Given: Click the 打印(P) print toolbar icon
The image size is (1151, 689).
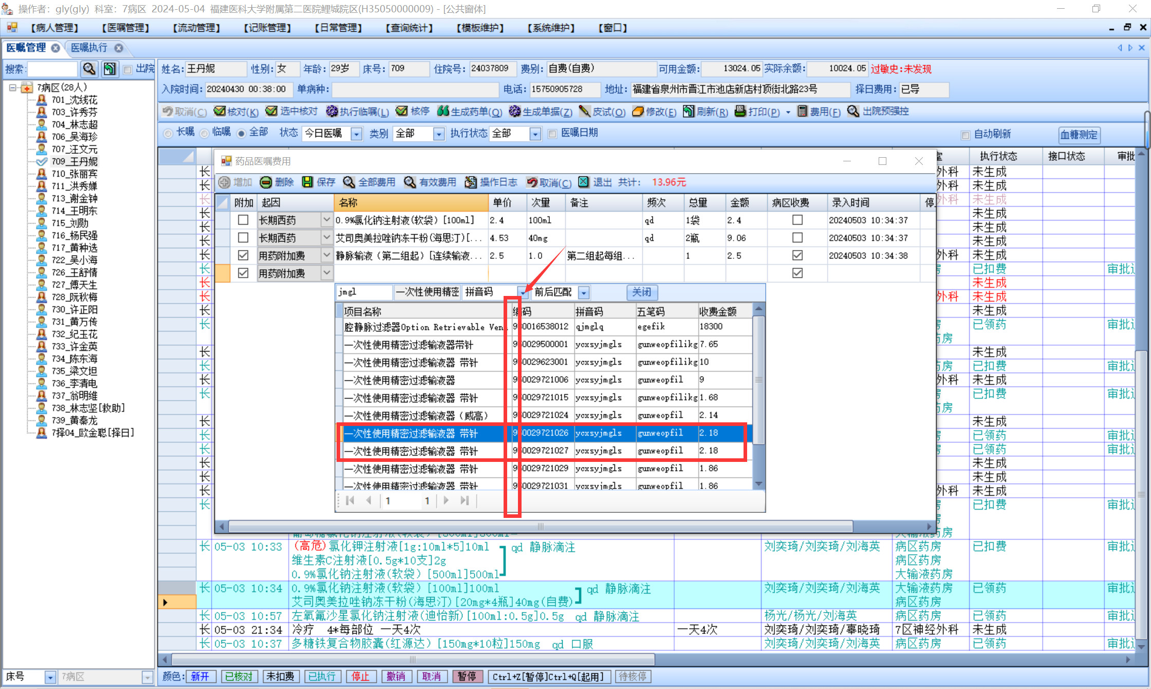Looking at the screenshot, I should point(740,111).
